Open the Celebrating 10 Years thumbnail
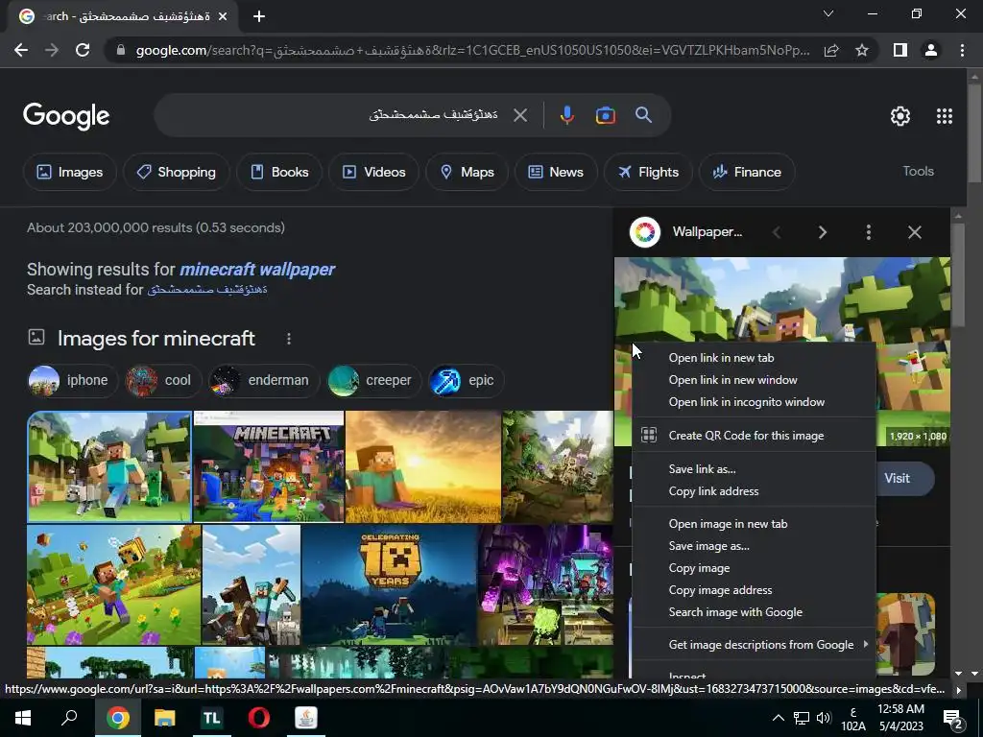 [390, 584]
